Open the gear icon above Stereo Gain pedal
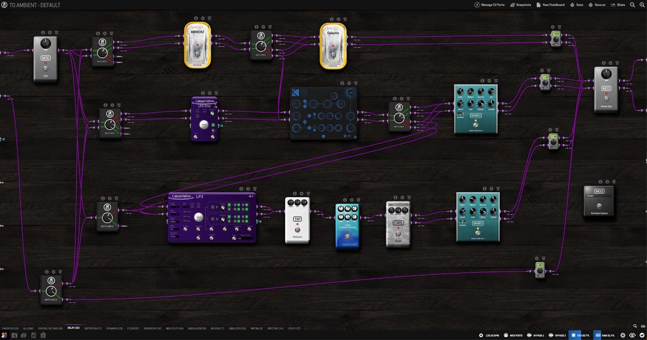 click(610, 63)
